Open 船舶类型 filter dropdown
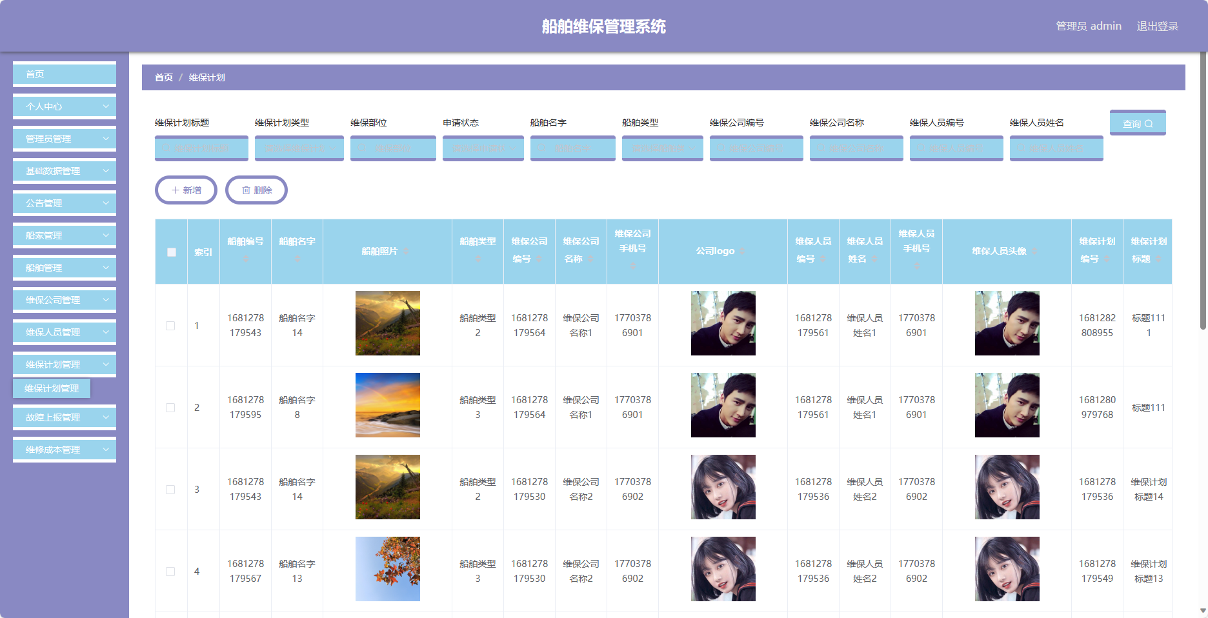This screenshot has width=1208, height=618. coord(663,148)
